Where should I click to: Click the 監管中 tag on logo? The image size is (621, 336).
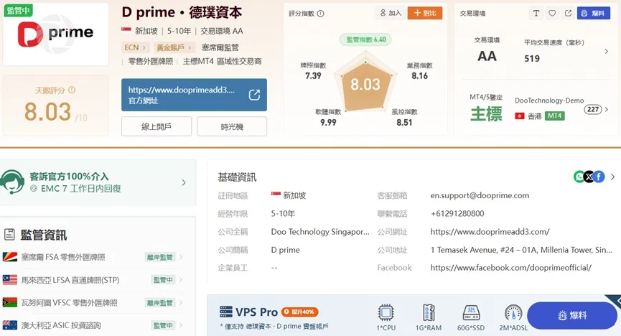(18, 10)
